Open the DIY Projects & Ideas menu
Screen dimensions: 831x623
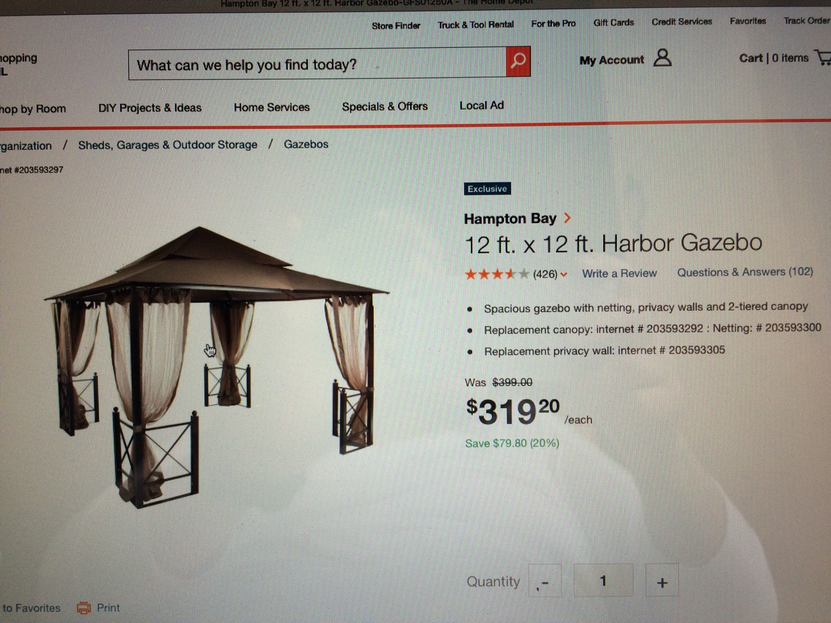tap(150, 108)
